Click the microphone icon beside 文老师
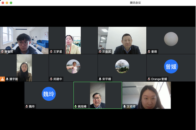 tap(125, 106)
